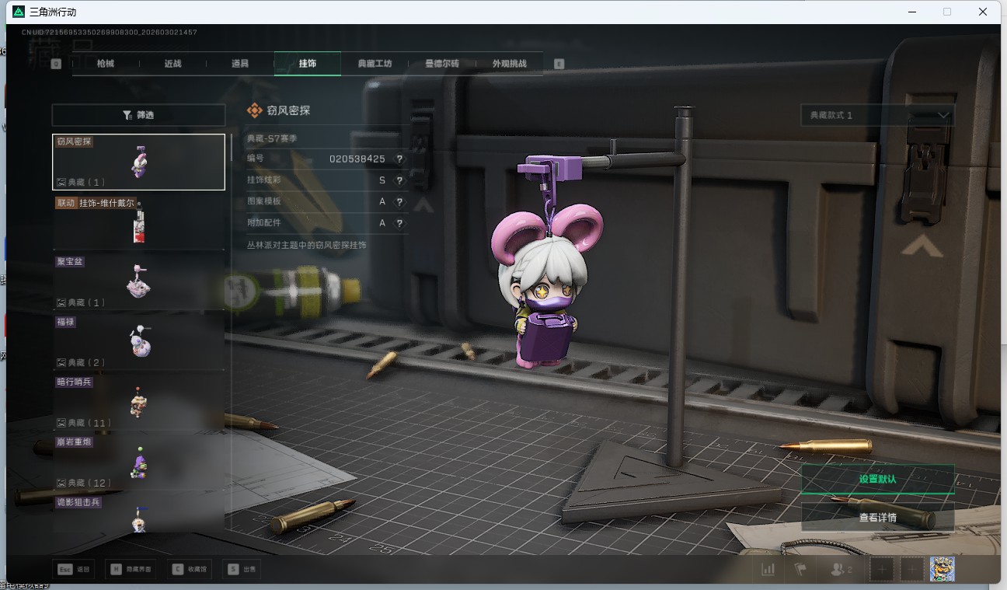Click the help icon beside 挂饰炫彩
1007x590 pixels.
coord(399,180)
